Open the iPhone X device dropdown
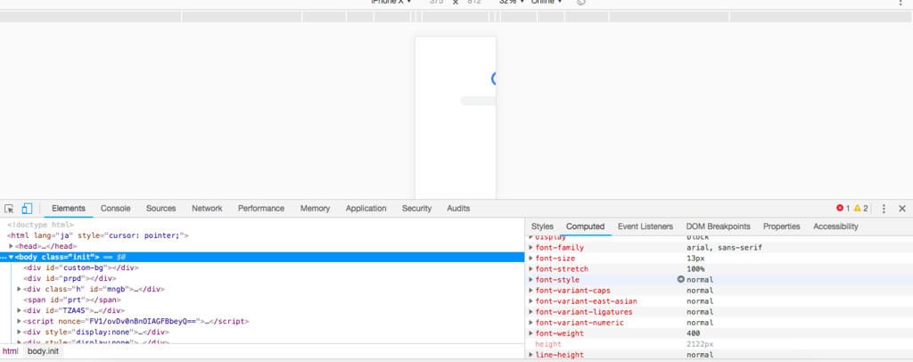This screenshot has height=362, width=913. click(x=391, y=2)
